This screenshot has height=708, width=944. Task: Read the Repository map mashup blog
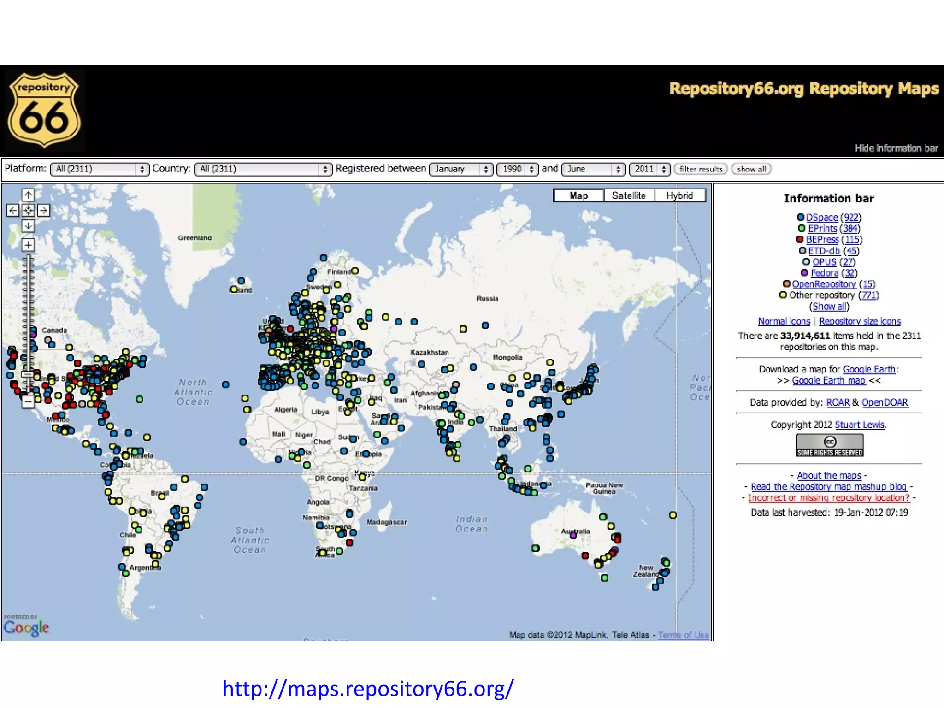[x=828, y=487]
